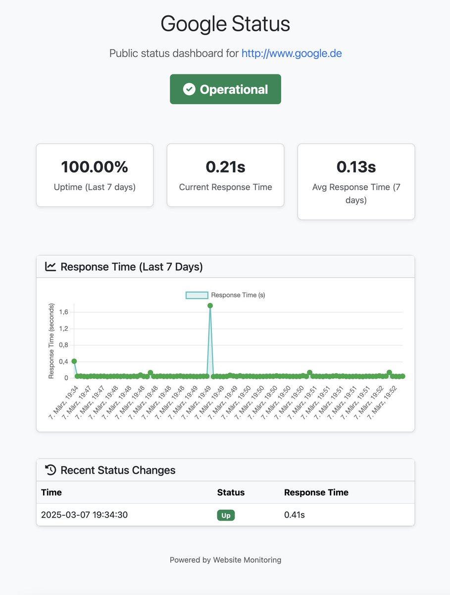The height and width of the screenshot is (595, 450).
Task: Click the Avg Response Time (7 days) label
Action: [356, 194]
